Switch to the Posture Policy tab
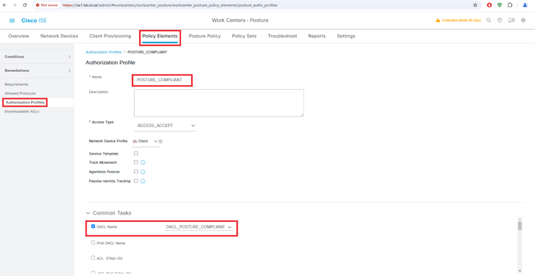Image resolution: width=535 pixels, height=276 pixels. [x=205, y=36]
